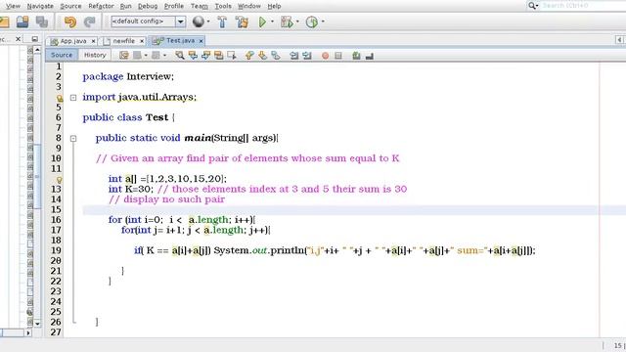Click Find Previous Occurrence icon
The height and width of the screenshot is (352, 626).
click(193, 56)
